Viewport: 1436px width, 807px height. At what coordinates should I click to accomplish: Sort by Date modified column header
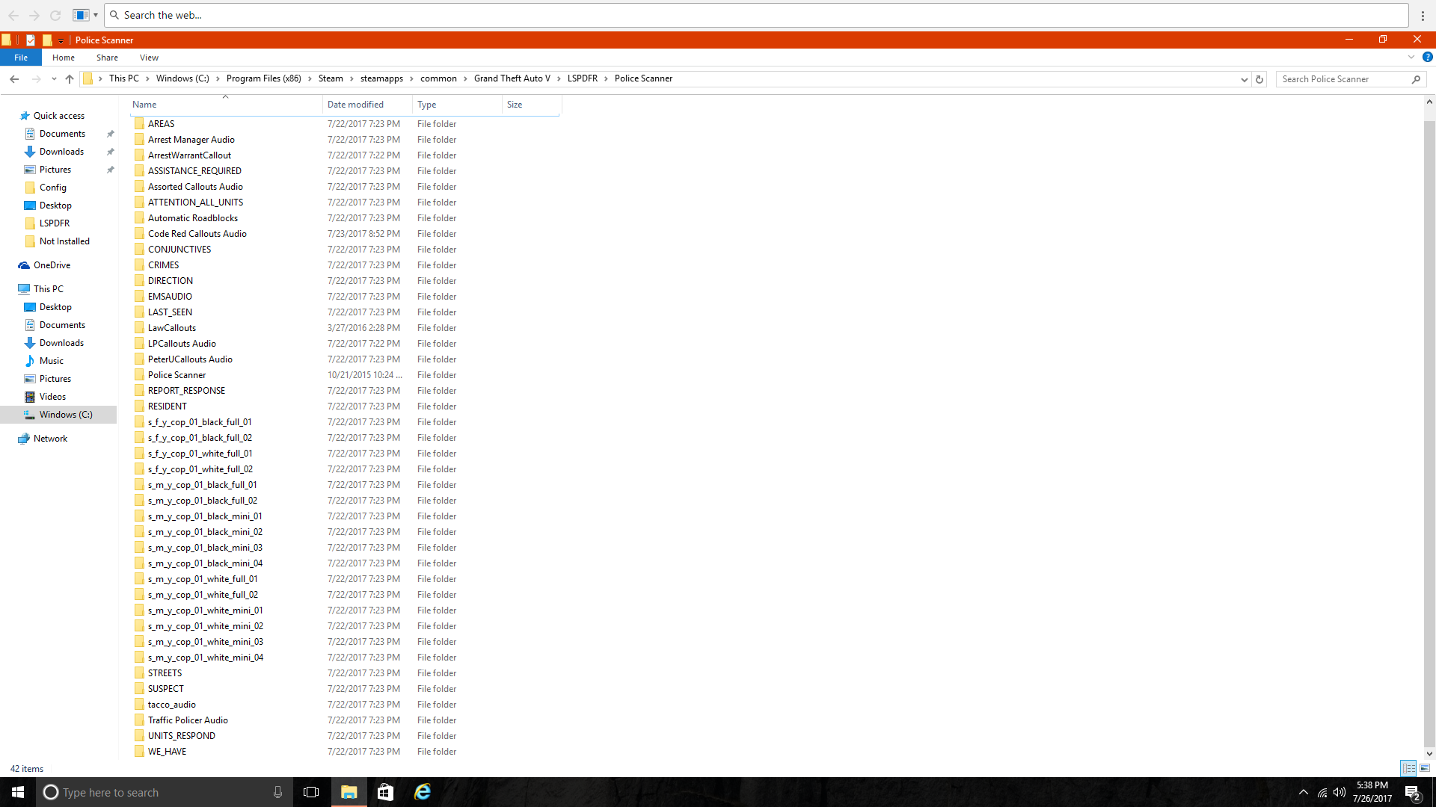pyautogui.click(x=355, y=105)
